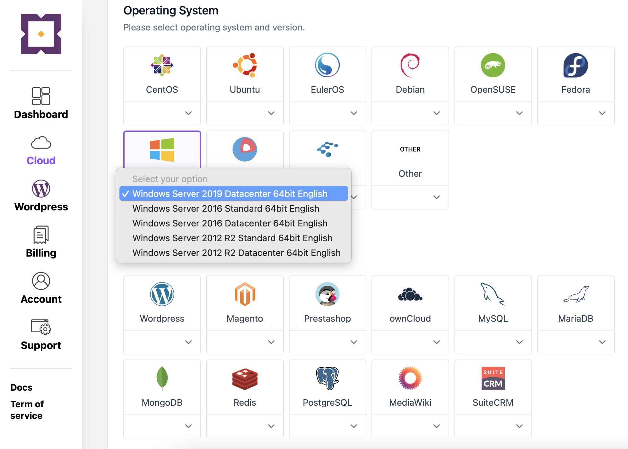Screen dimensions: 628x449
Task: Choose Windows Server 2016 Standard 64bit English
Action: click(234, 208)
